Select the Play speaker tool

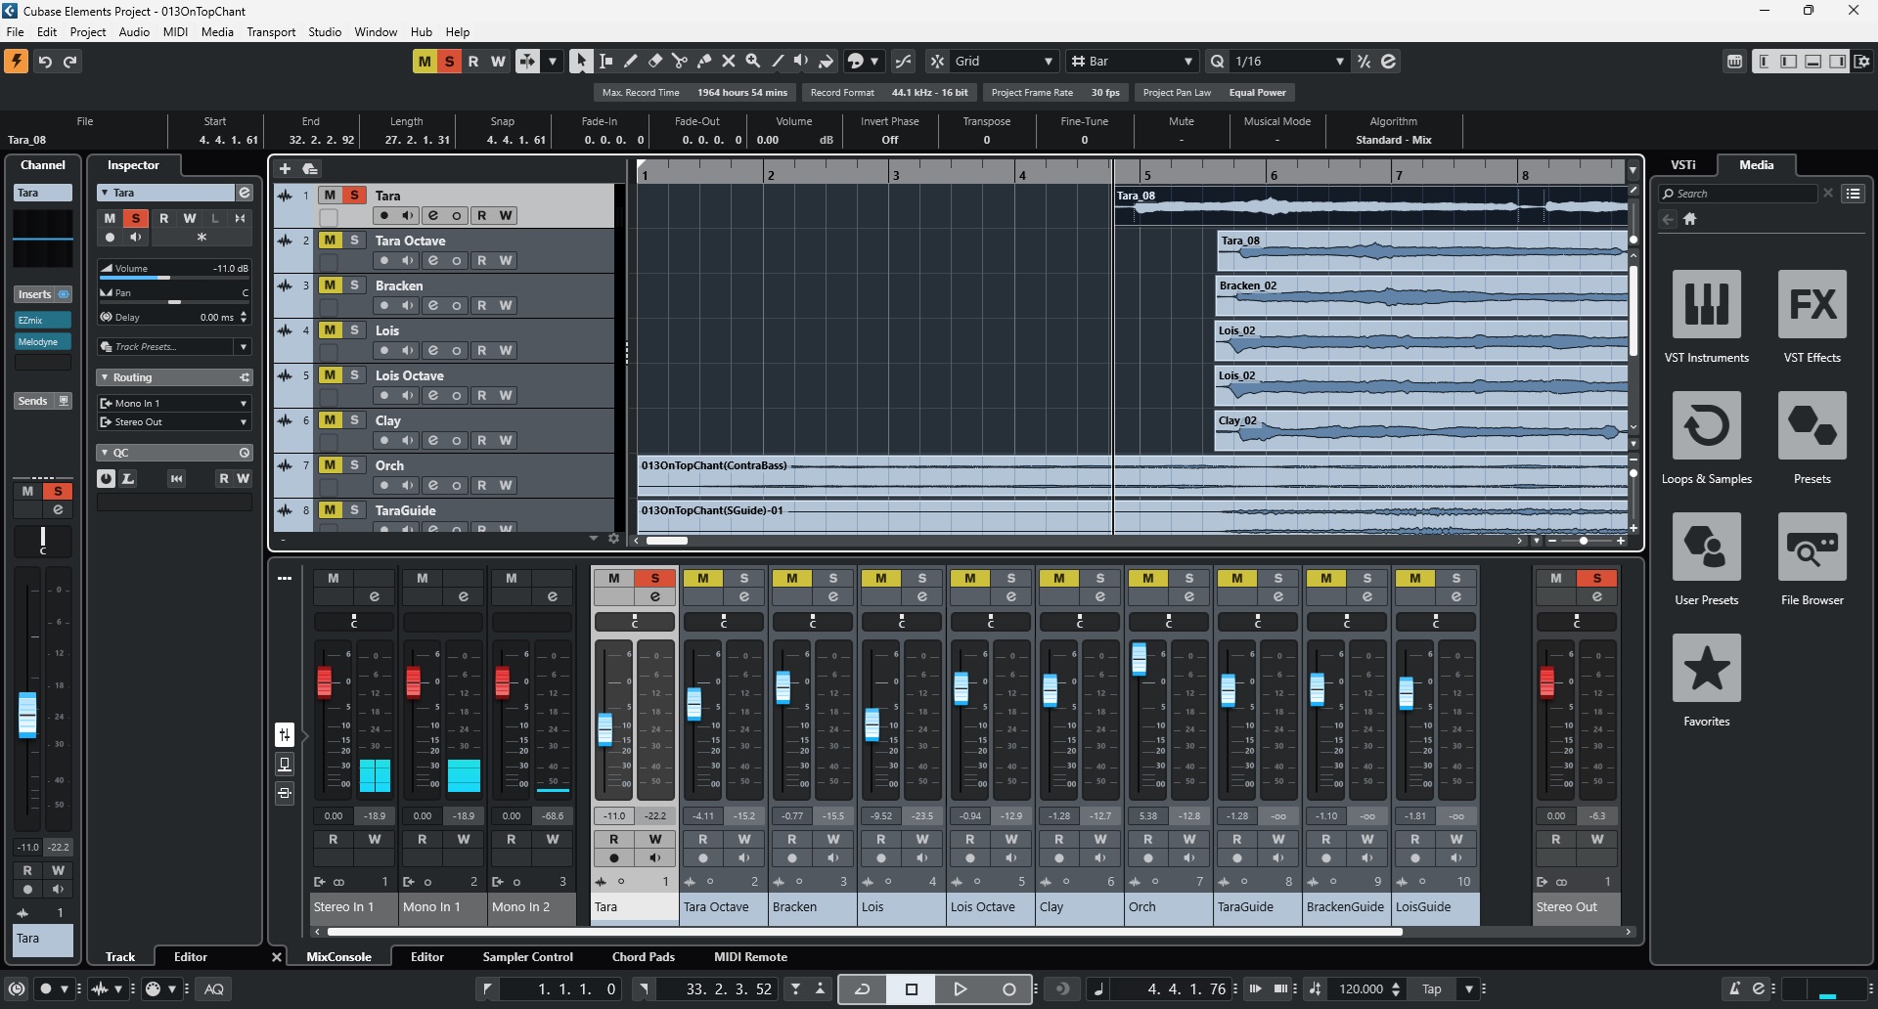tap(802, 62)
